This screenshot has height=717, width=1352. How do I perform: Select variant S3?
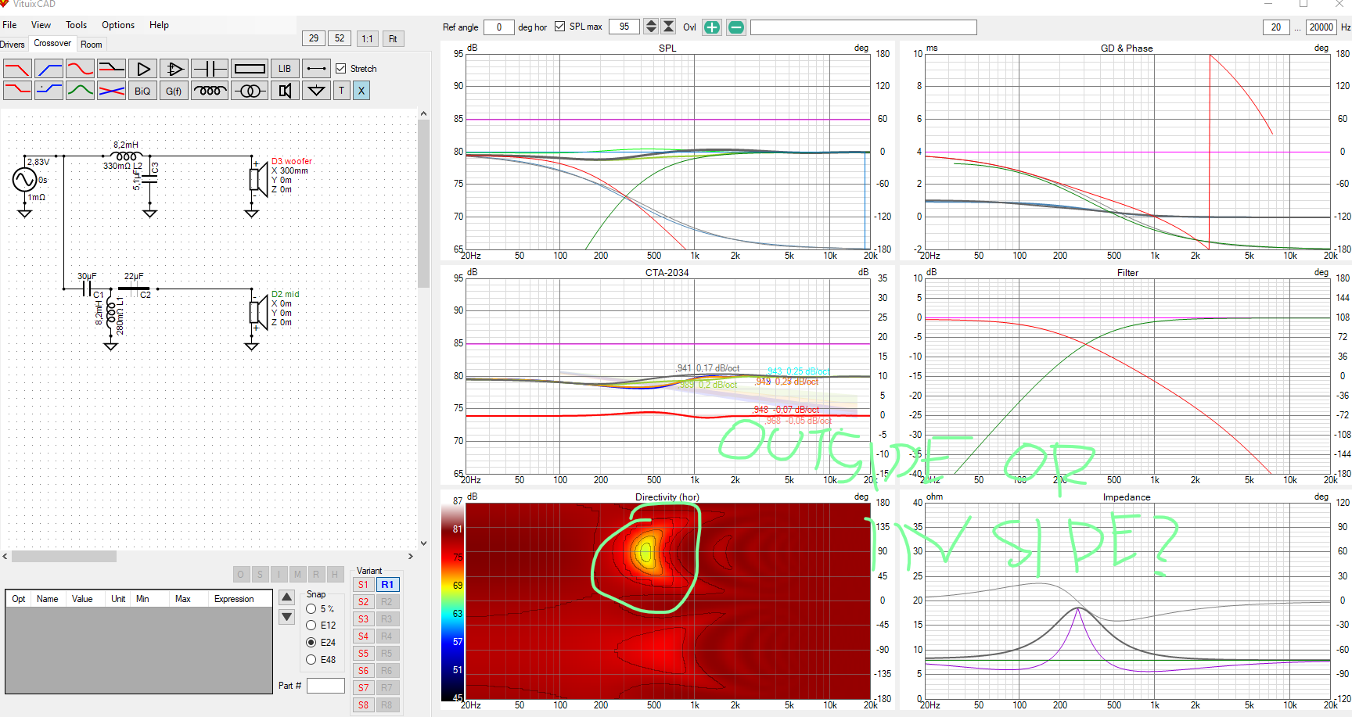(x=363, y=619)
